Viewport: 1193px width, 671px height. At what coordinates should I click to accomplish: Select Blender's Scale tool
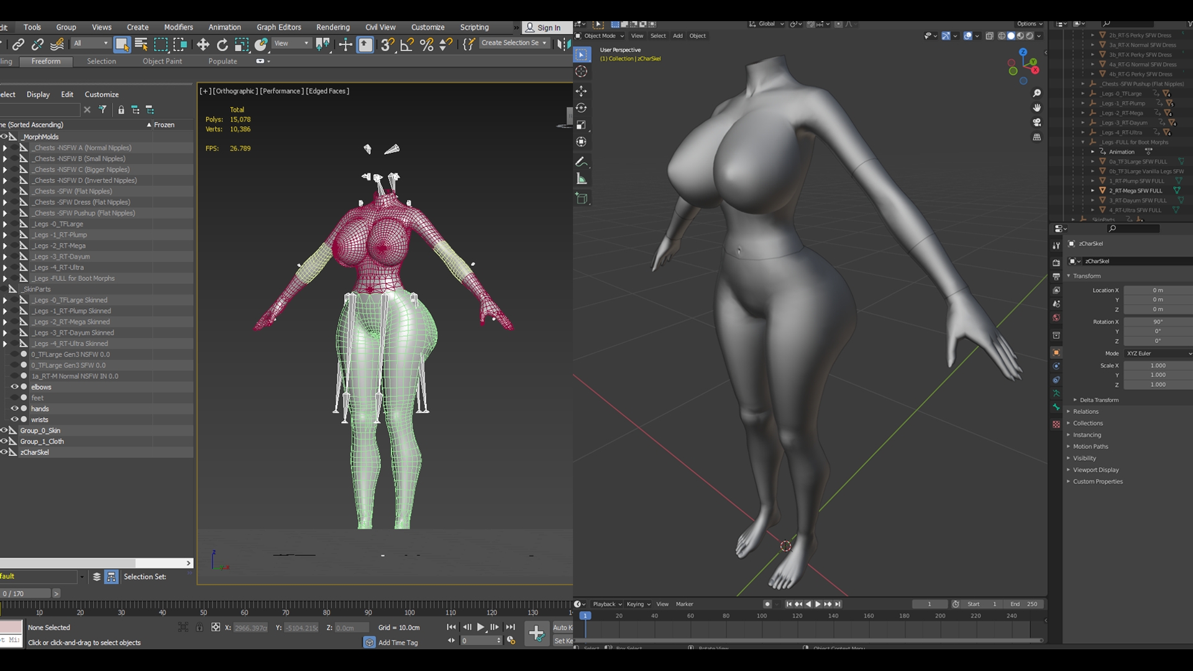click(x=582, y=125)
